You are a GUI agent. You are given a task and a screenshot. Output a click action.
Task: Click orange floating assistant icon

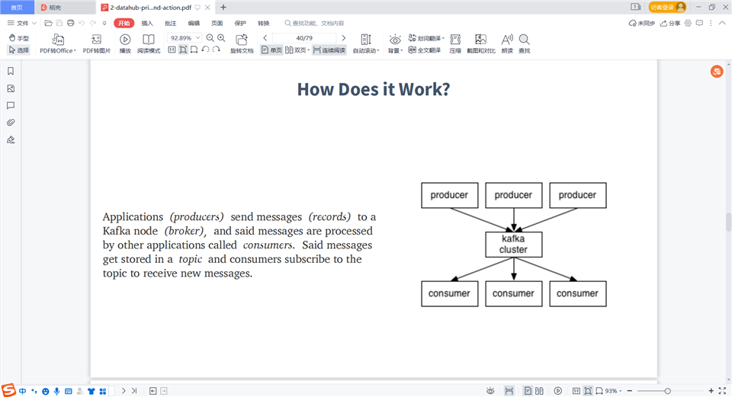[x=717, y=72]
